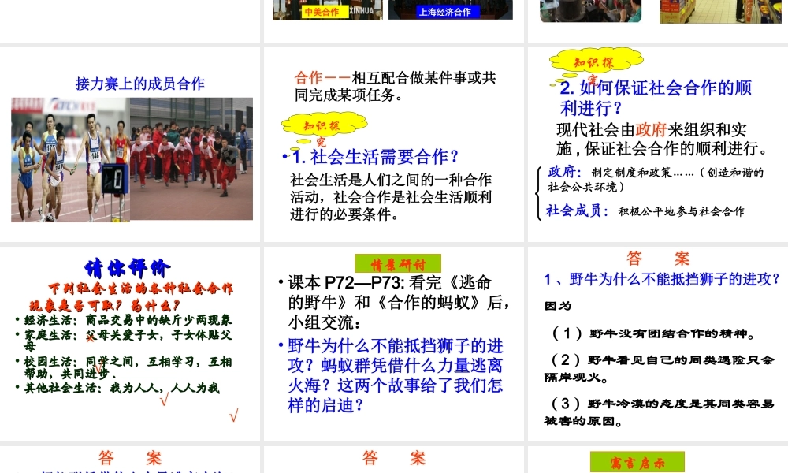The width and height of the screenshot is (788, 473).
Task: Click the line 校园生活: 同学之间
Action: pos(128,367)
